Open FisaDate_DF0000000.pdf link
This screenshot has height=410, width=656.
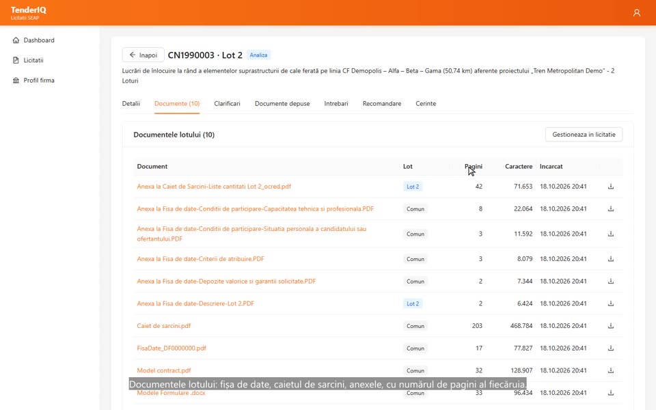172,348
